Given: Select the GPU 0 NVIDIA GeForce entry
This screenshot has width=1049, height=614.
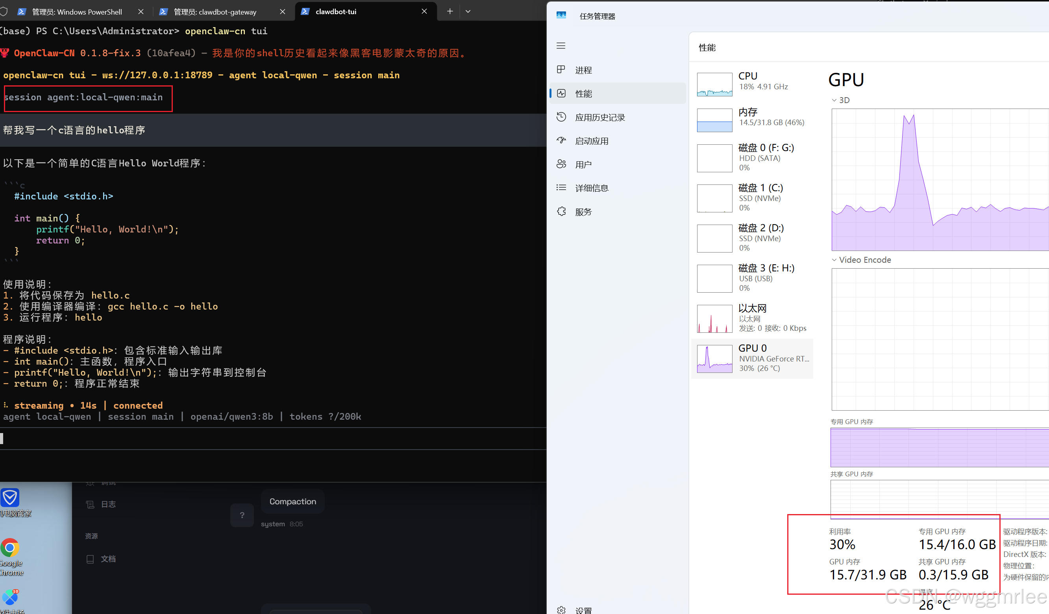Looking at the screenshot, I should click(x=752, y=358).
